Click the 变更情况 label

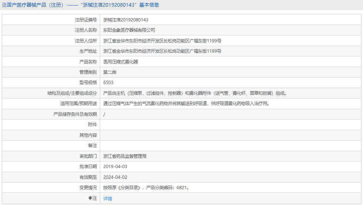[88, 188]
